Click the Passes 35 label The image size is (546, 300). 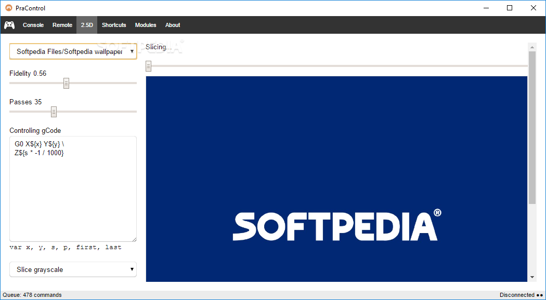tap(25, 102)
